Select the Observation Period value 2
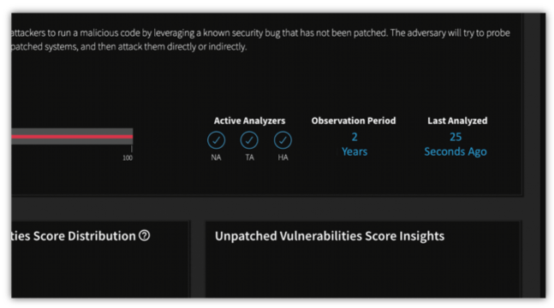 pyautogui.click(x=354, y=137)
